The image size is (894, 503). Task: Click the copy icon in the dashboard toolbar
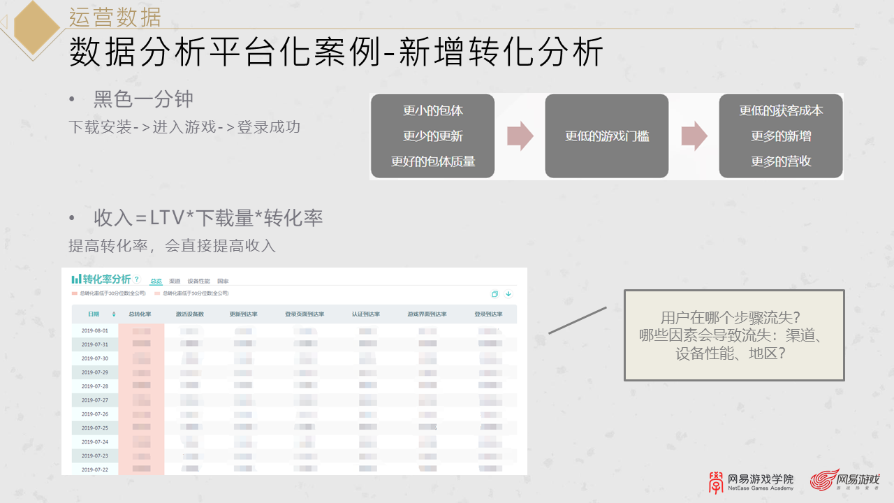495,294
